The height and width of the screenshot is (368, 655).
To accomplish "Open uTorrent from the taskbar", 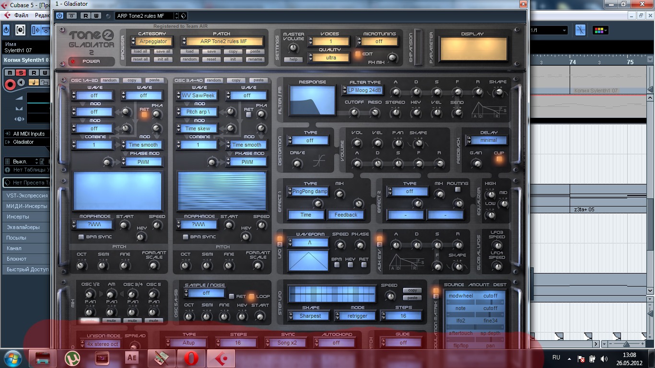I will [x=72, y=357].
